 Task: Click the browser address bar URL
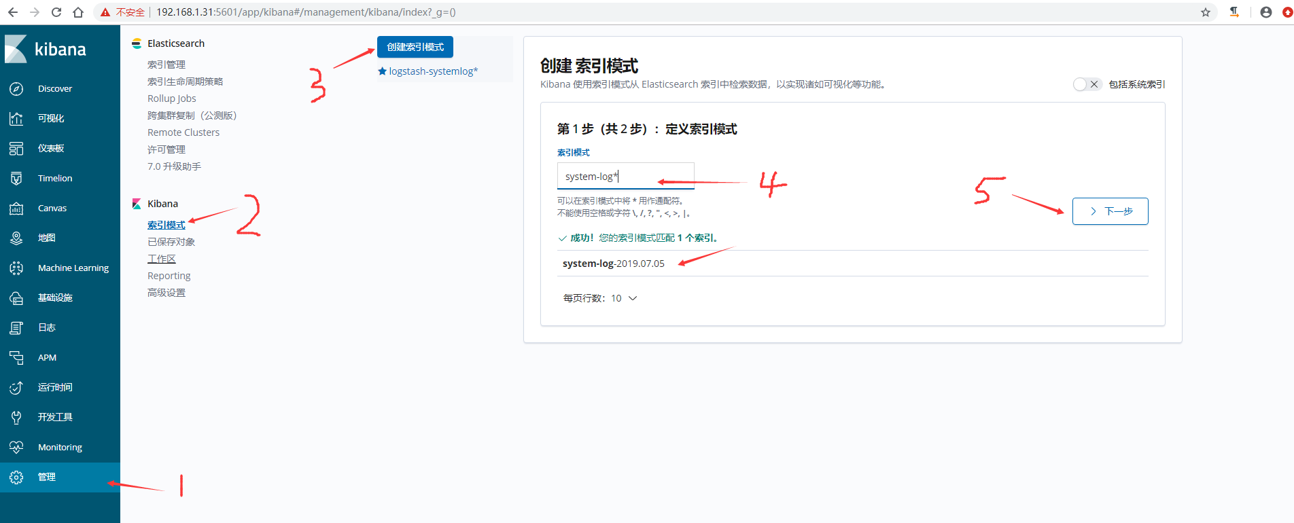(306, 12)
